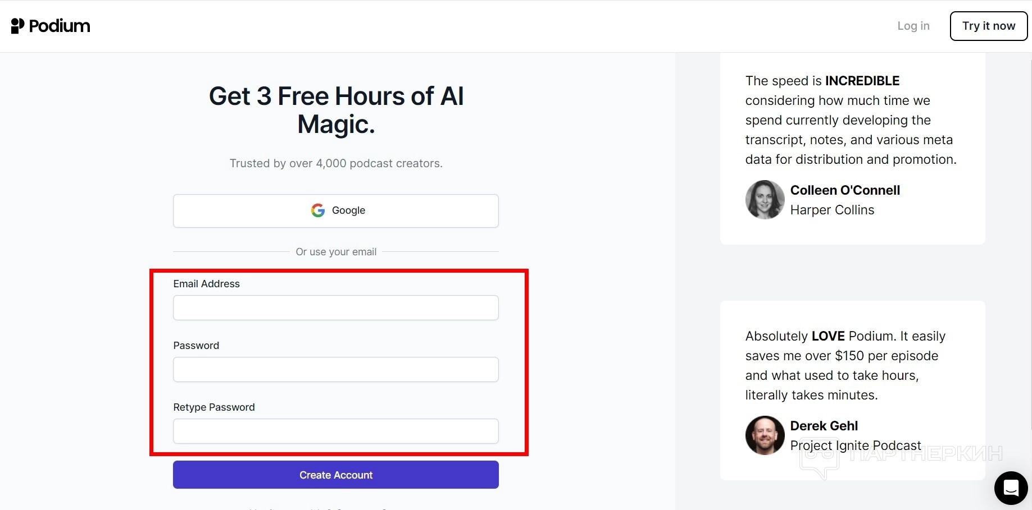The height and width of the screenshot is (510, 1032).
Task: Click the Colleen O'Connell name text
Action: point(844,190)
